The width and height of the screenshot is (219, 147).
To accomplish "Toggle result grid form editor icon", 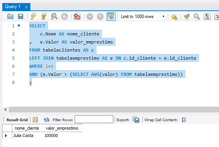I will click(35, 120).
